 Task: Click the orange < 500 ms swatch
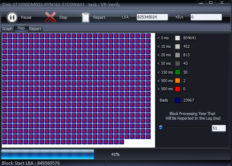click(x=177, y=81)
